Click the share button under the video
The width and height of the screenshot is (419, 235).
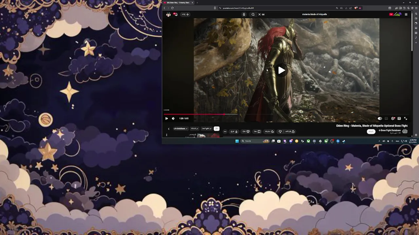269,132
